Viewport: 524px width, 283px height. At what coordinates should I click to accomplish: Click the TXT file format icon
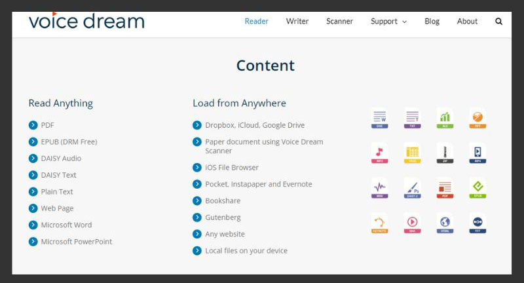coord(412,119)
